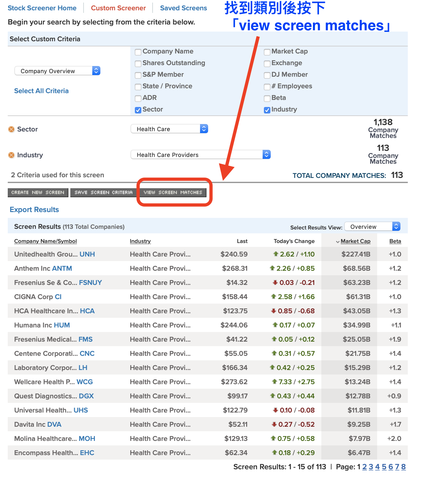Click Anthem's last price $268.31
Image resolution: width=422 pixels, height=477 pixels.
coord(235,268)
